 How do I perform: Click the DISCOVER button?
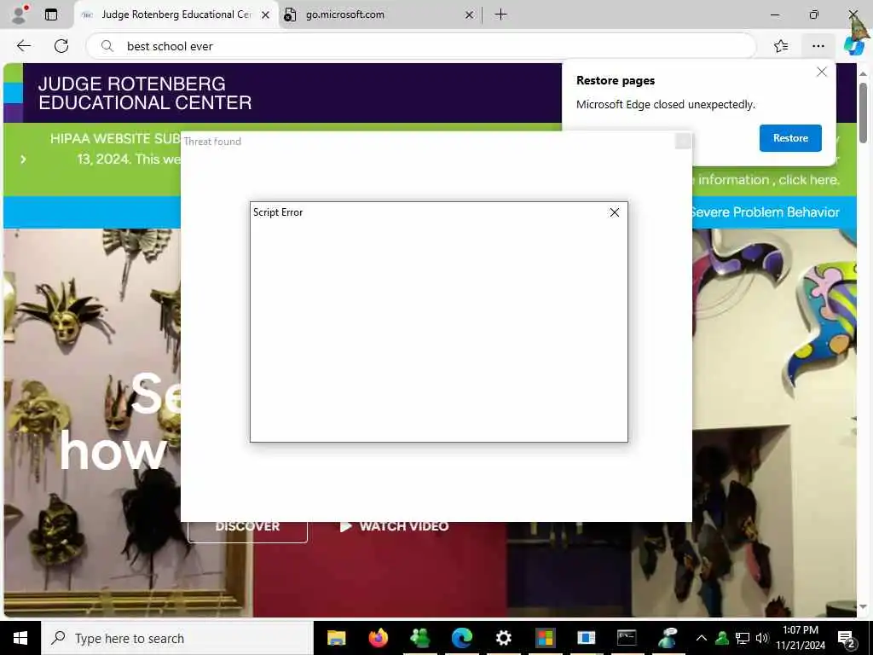coord(248,527)
